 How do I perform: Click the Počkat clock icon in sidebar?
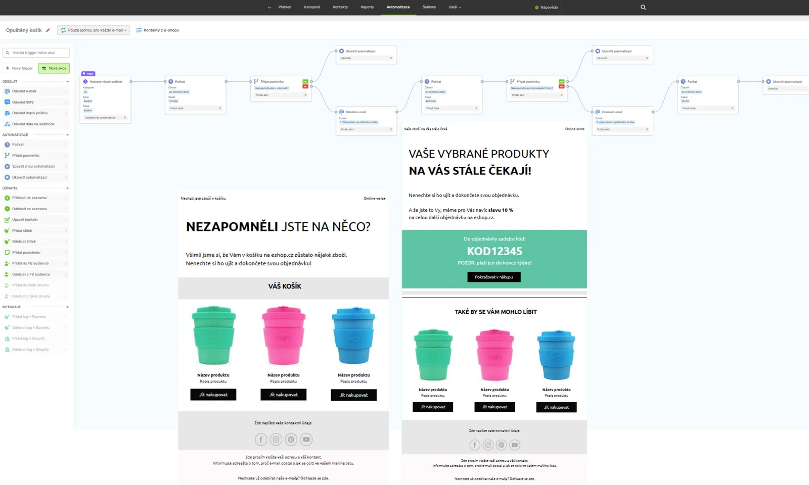(7, 144)
